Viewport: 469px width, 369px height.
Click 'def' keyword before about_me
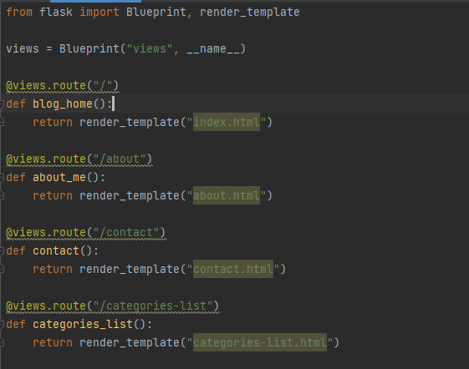tap(16, 178)
